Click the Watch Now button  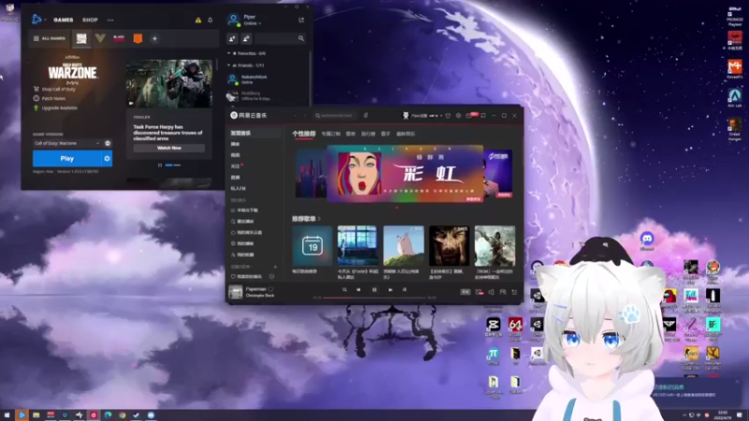pos(169,148)
